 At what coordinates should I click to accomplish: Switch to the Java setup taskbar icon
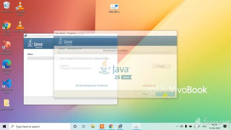coord(136,126)
